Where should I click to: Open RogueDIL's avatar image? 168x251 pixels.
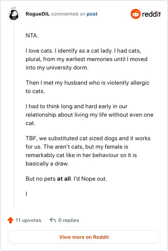tap(14, 13)
